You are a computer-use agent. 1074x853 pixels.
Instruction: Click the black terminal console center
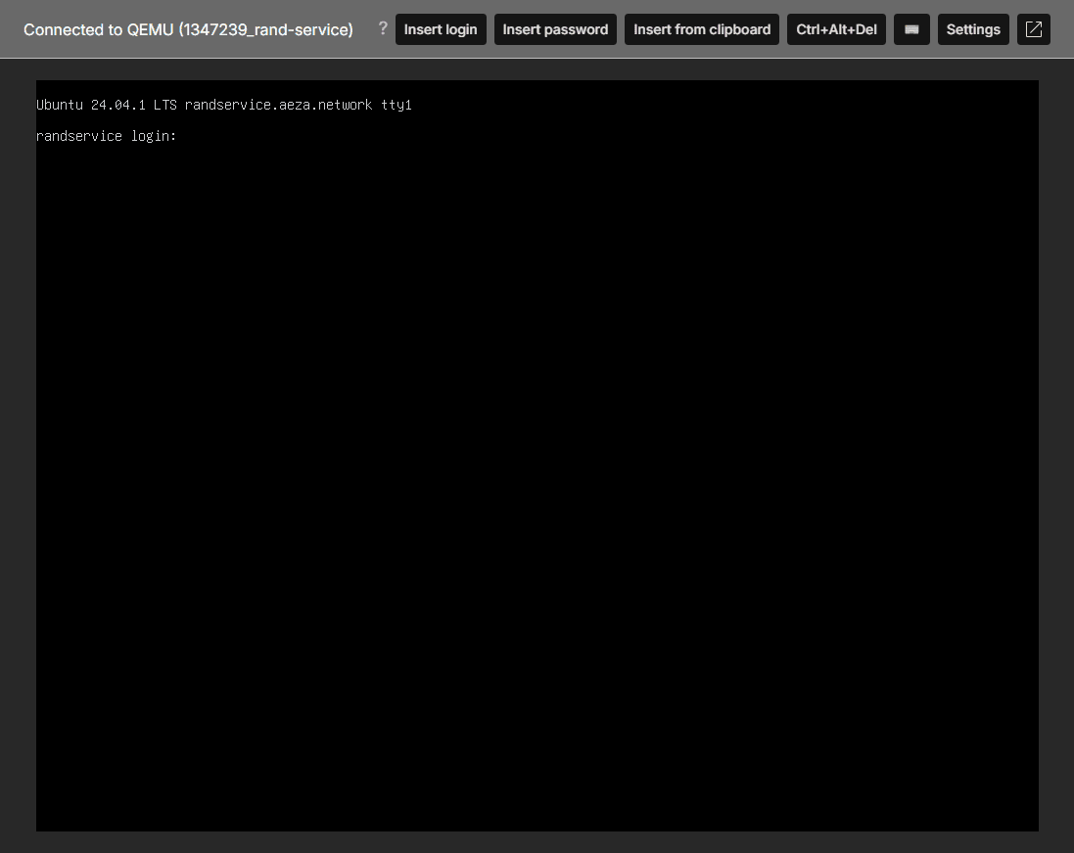pyautogui.click(x=537, y=456)
